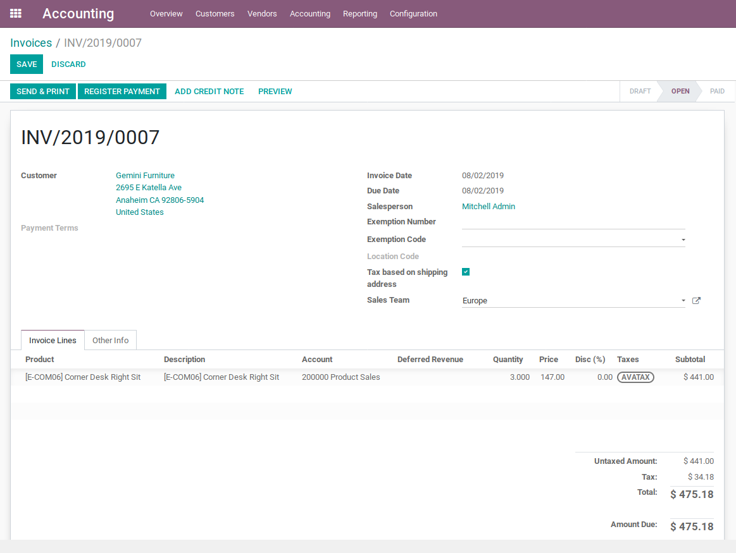Switch to the Other Info tab
Viewport: 736px width, 553px height.
point(110,340)
